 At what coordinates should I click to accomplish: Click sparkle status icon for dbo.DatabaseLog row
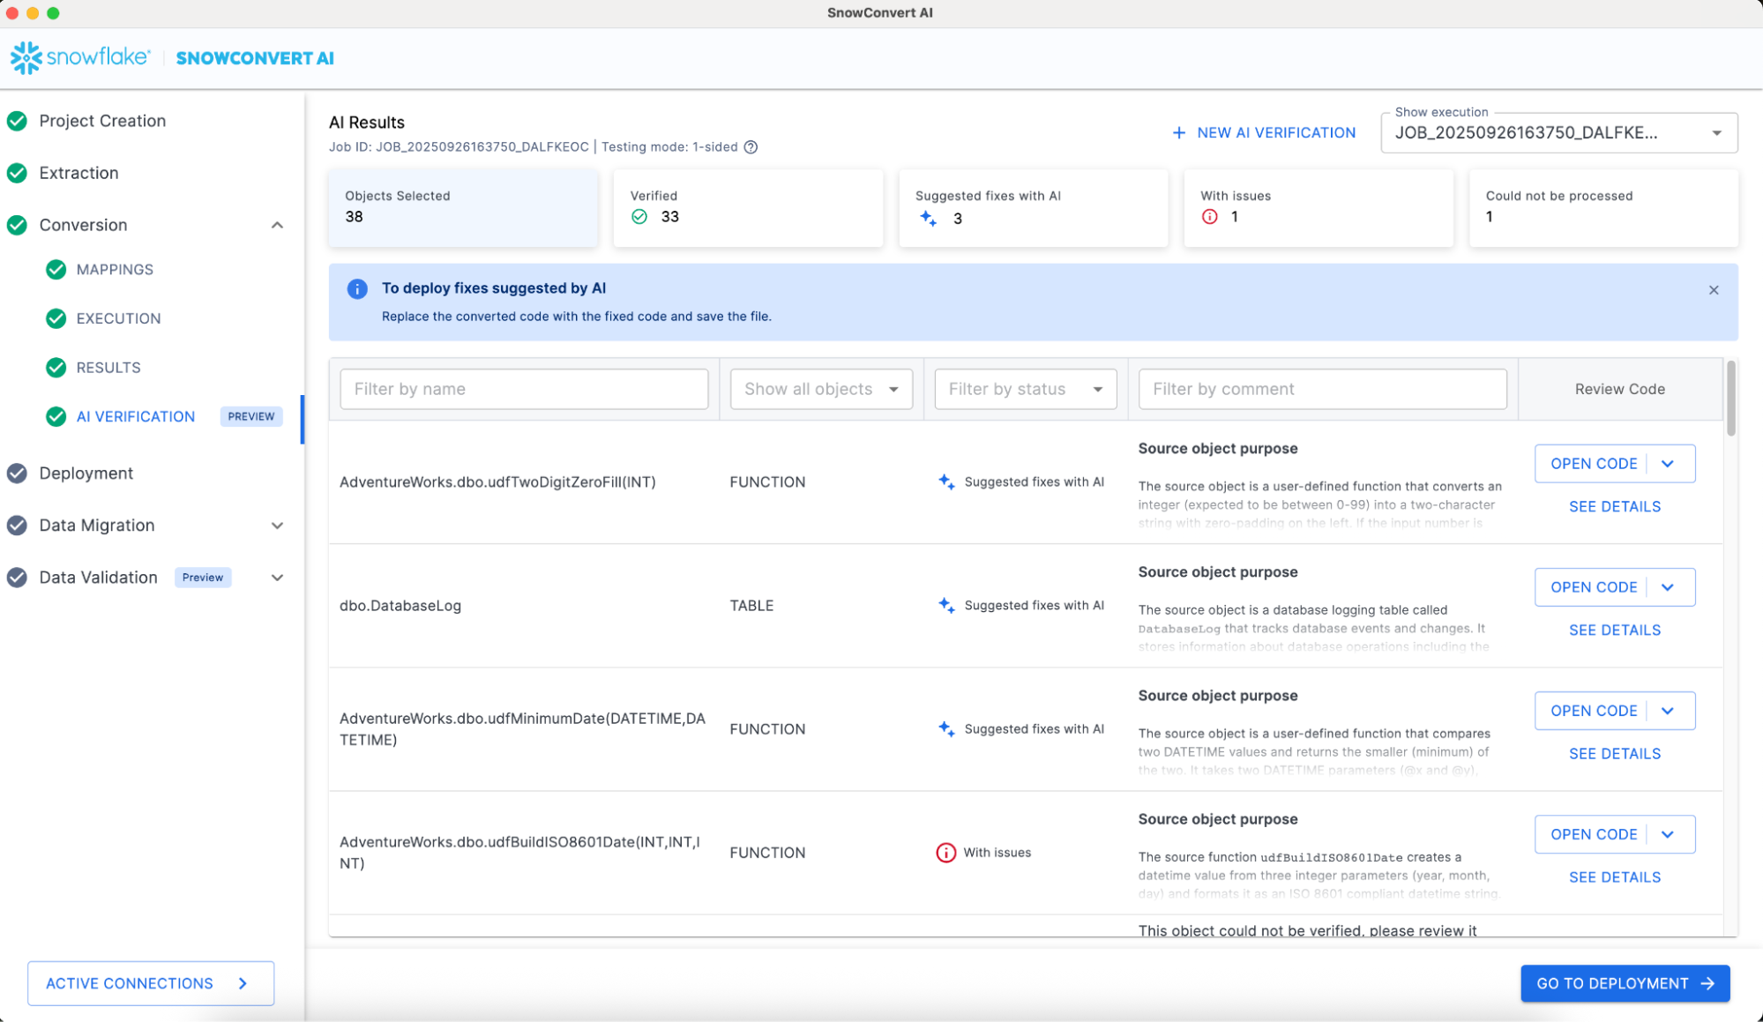tap(945, 605)
